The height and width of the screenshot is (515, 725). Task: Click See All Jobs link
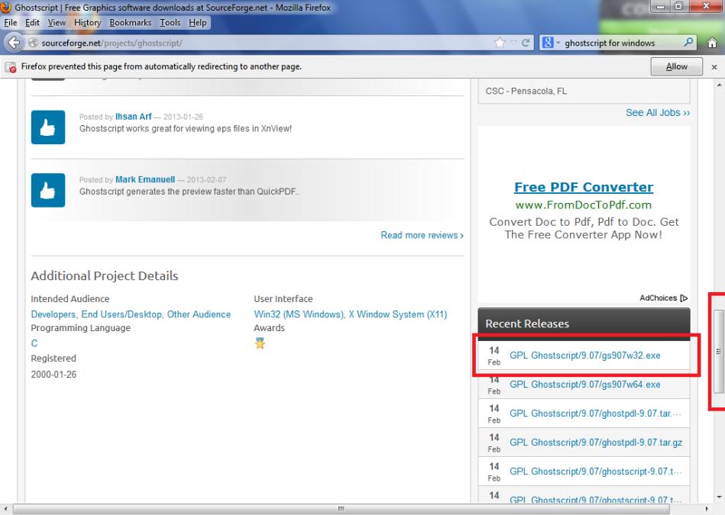[x=658, y=113]
